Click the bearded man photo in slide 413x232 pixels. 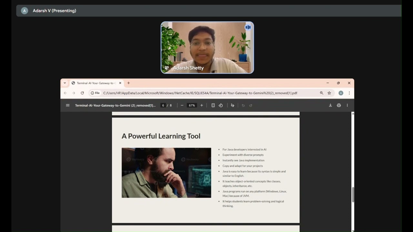[x=166, y=172]
